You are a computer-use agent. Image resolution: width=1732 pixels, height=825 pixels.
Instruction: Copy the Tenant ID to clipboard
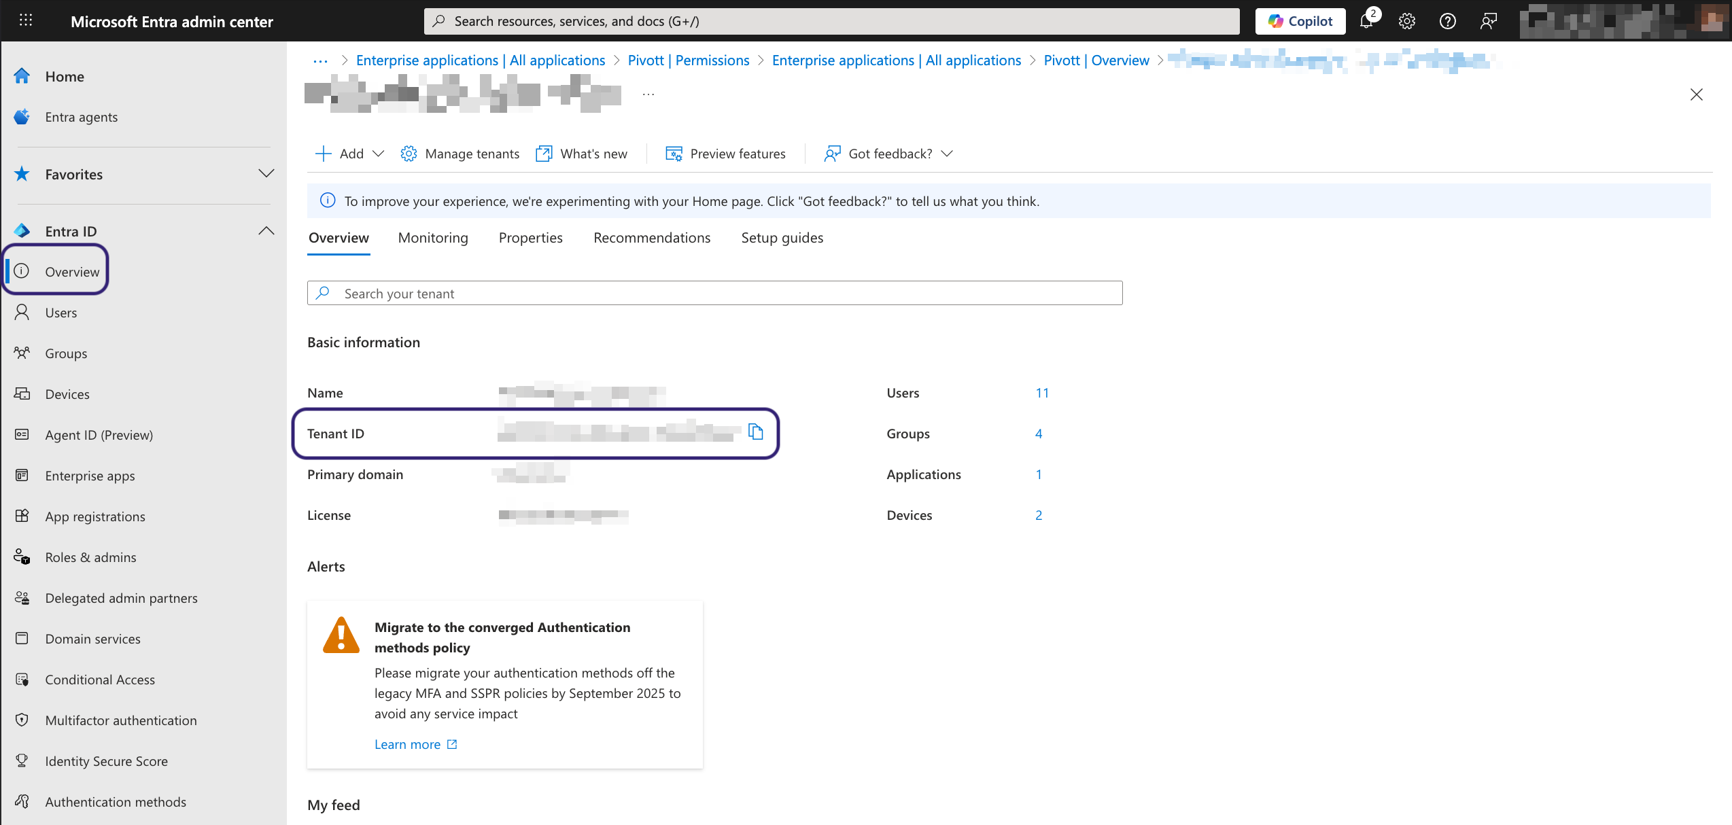click(x=755, y=432)
